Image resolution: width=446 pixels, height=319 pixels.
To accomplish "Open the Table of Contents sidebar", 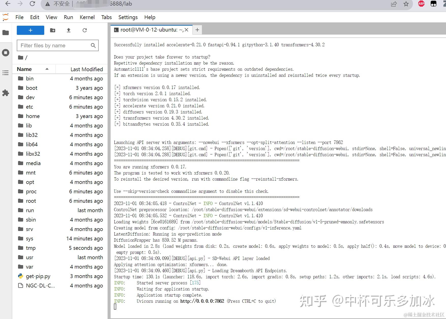I will coord(6,73).
